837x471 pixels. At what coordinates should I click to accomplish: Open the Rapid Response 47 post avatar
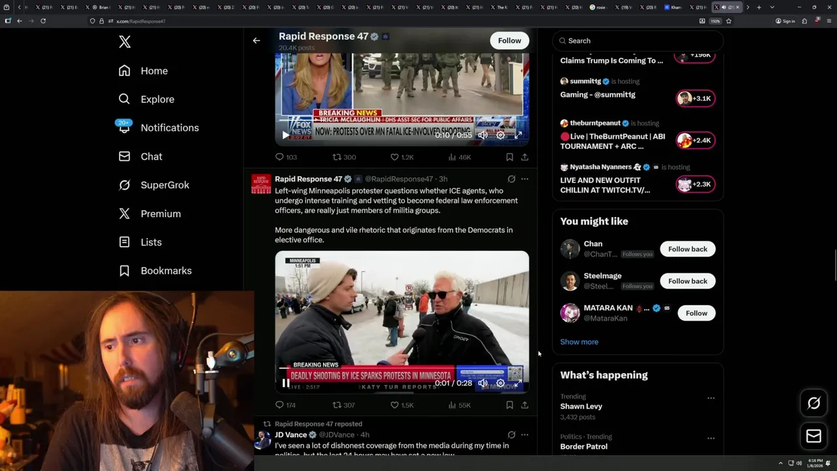tap(262, 184)
